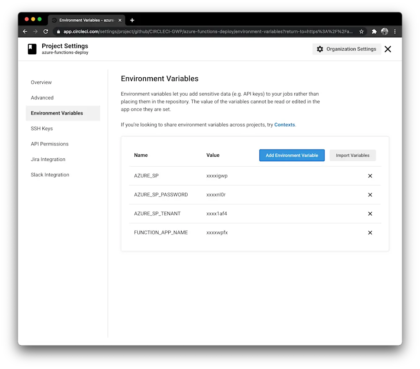Image resolution: width=420 pixels, height=369 pixels.
Task: Delete the AZURE_SP variable via its X icon
Action: pyautogui.click(x=370, y=176)
